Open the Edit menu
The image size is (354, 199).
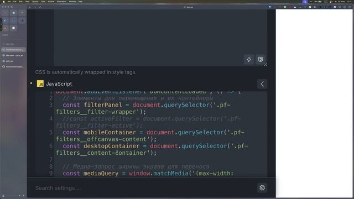(21, 2)
